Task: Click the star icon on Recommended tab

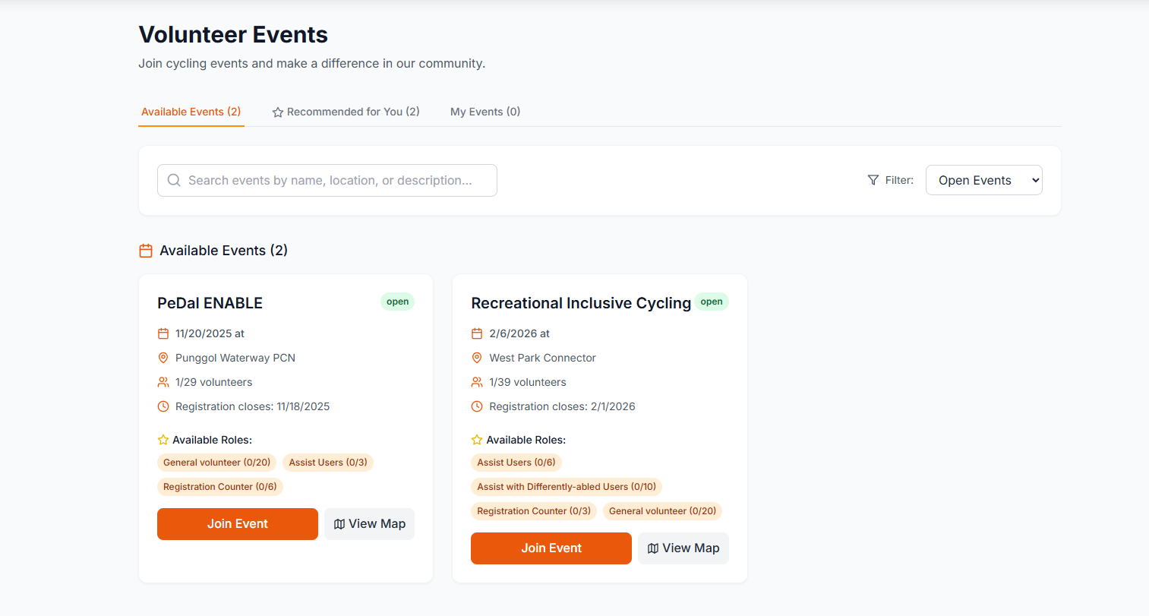Action: [x=278, y=112]
